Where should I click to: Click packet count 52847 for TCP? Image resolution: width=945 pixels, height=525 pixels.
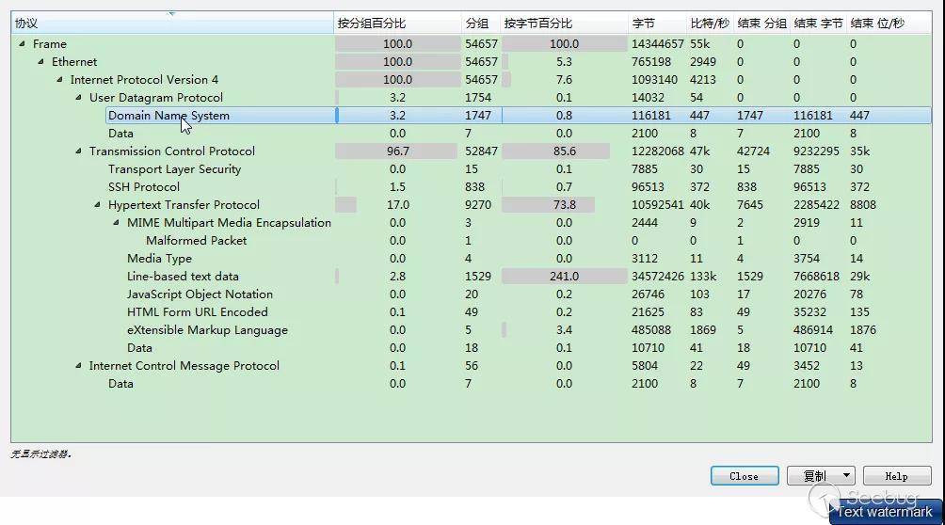click(x=481, y=151)
